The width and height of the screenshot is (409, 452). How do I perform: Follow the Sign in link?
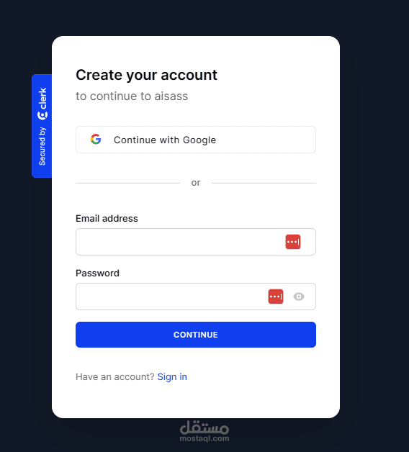172,376
